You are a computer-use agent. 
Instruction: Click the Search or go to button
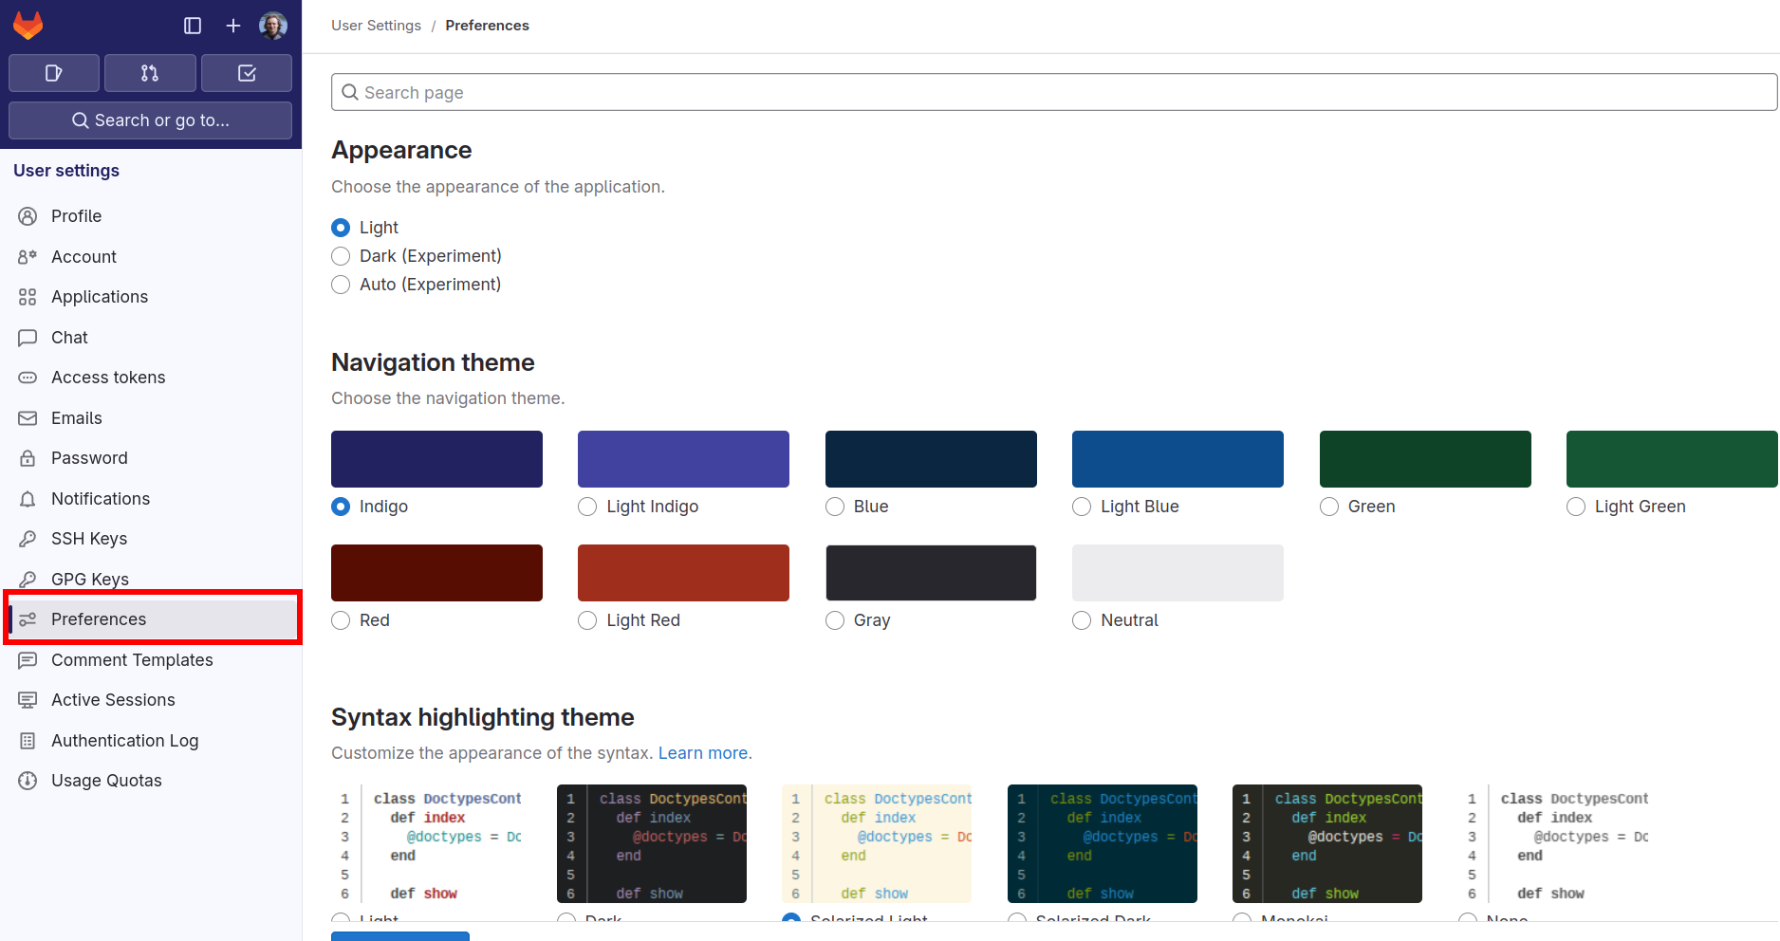150,120
